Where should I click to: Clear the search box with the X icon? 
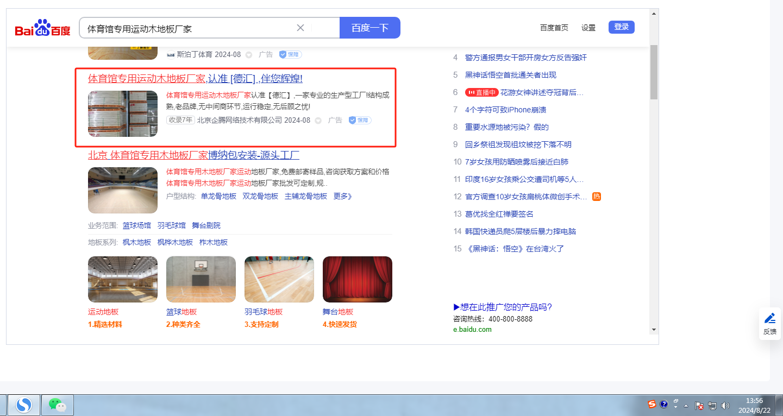point(300,28)
